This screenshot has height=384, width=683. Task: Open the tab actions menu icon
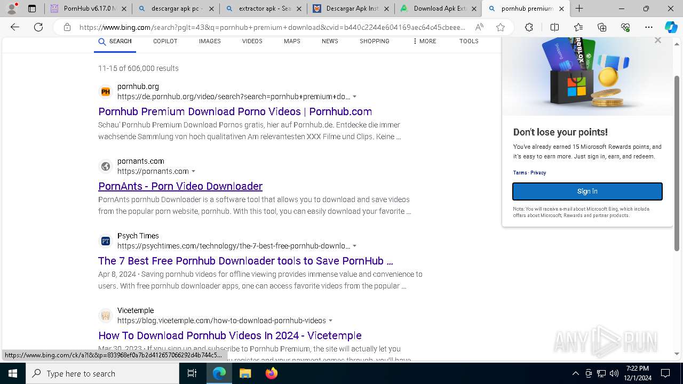(32, 9)
